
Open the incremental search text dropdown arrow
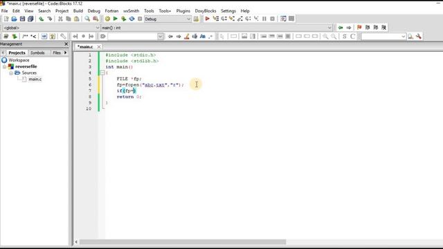click(160, 36)
